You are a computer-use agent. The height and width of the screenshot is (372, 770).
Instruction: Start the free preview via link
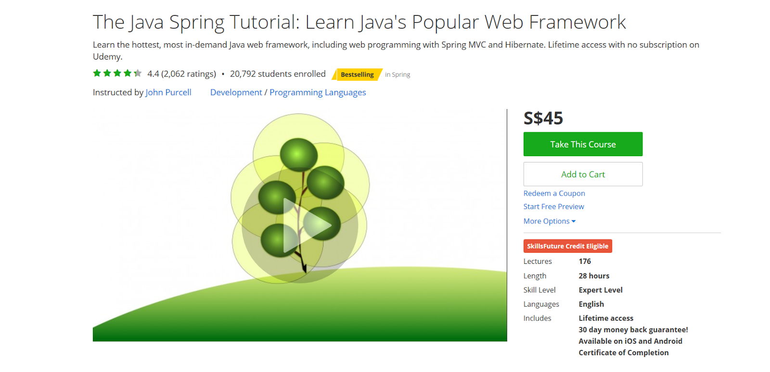(553, 207)
